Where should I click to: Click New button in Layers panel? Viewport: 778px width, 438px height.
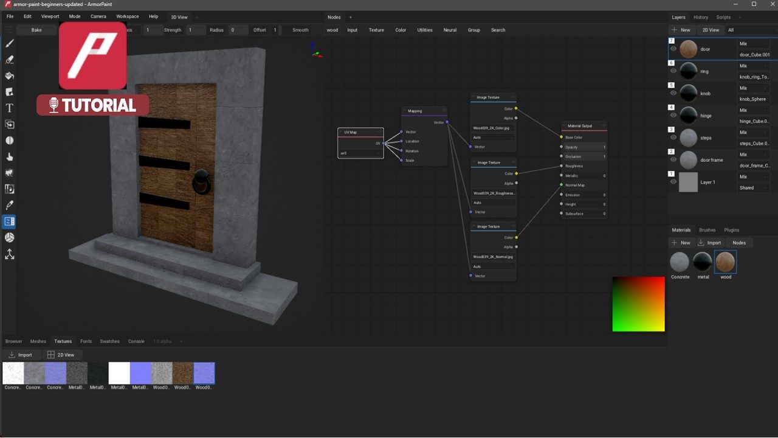(681, 30)
